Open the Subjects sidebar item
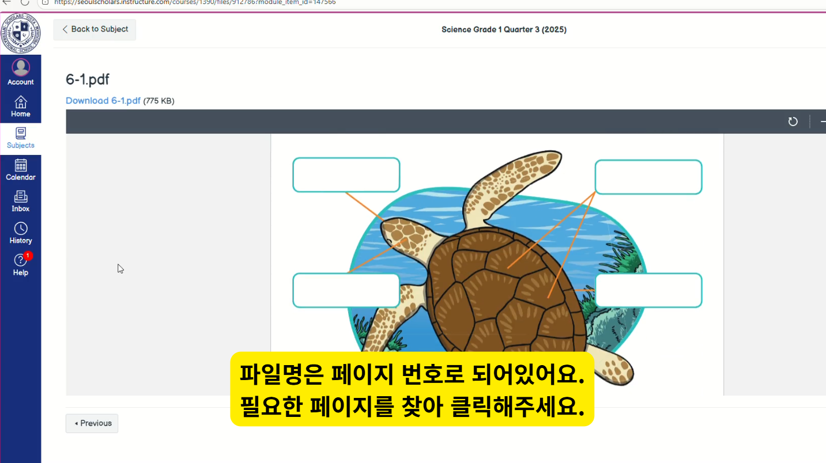The image size is (826, 463). (x=21, y=138)
